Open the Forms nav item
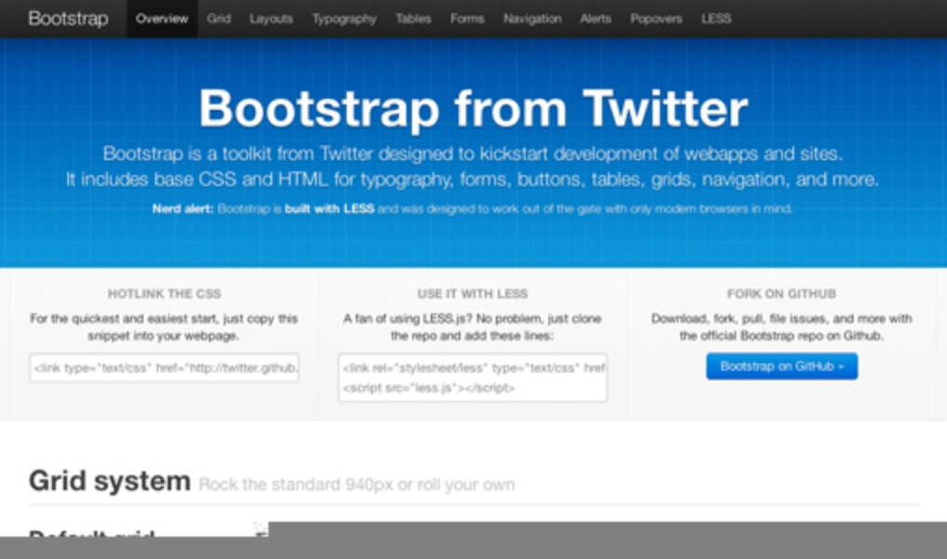The image size is (947, 559). click(x=467, y=19)
